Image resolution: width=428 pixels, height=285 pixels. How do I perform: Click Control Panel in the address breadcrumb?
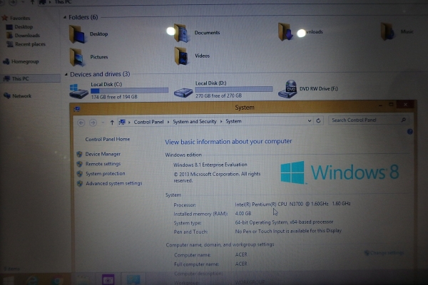(x=148, y=122)
